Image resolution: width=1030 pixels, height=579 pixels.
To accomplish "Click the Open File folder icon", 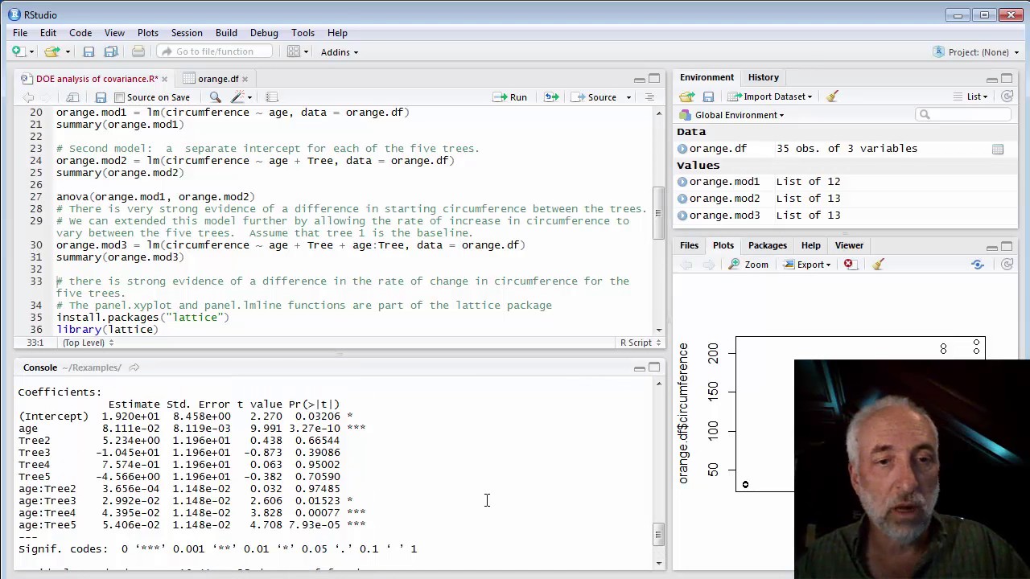I will (51, 51).
